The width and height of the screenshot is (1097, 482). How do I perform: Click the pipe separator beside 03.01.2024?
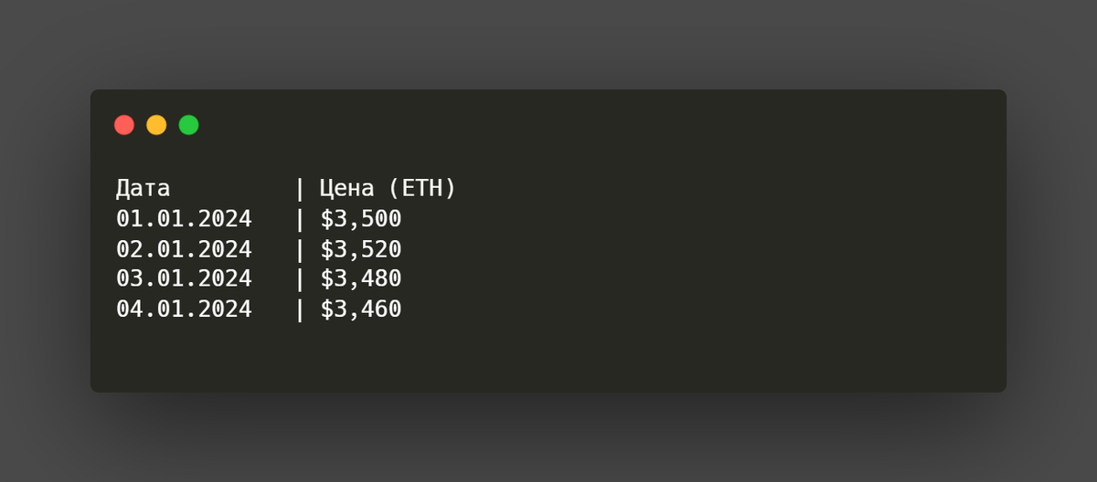[x=299, y=279]
